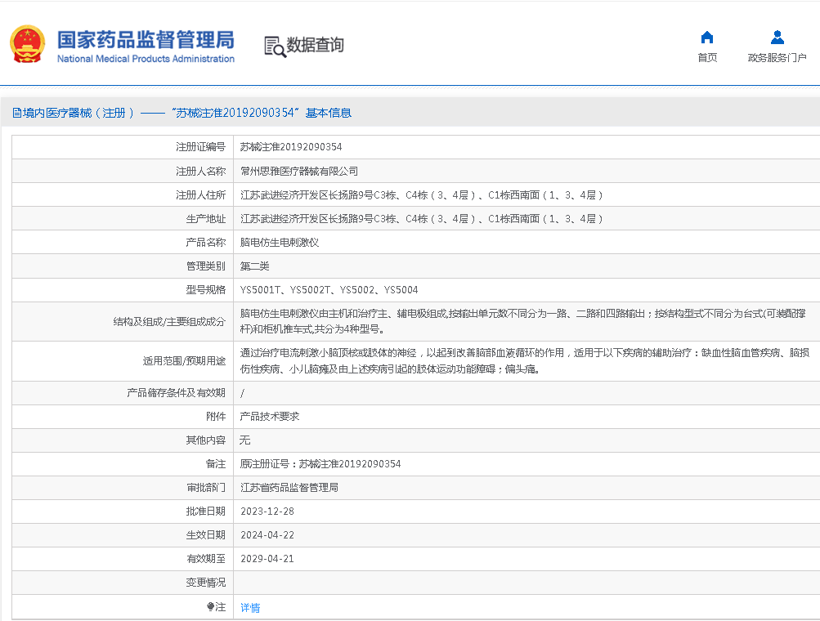Click the small icon beside 注 label

pyautogui.click(x=210, y=607)
